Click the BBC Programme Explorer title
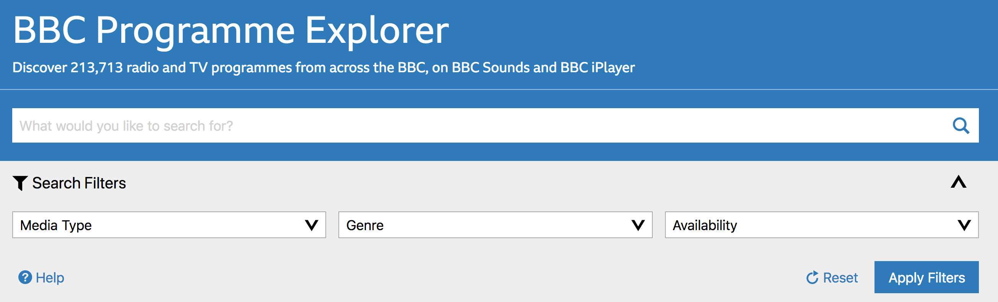 tap(231, 30)
